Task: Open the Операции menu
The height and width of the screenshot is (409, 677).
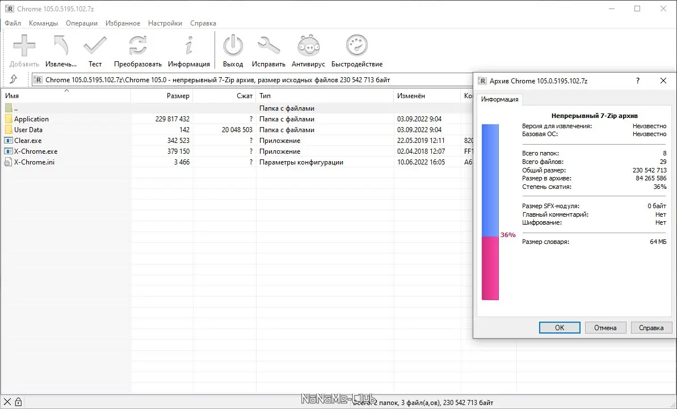Action: coord(81,23)
